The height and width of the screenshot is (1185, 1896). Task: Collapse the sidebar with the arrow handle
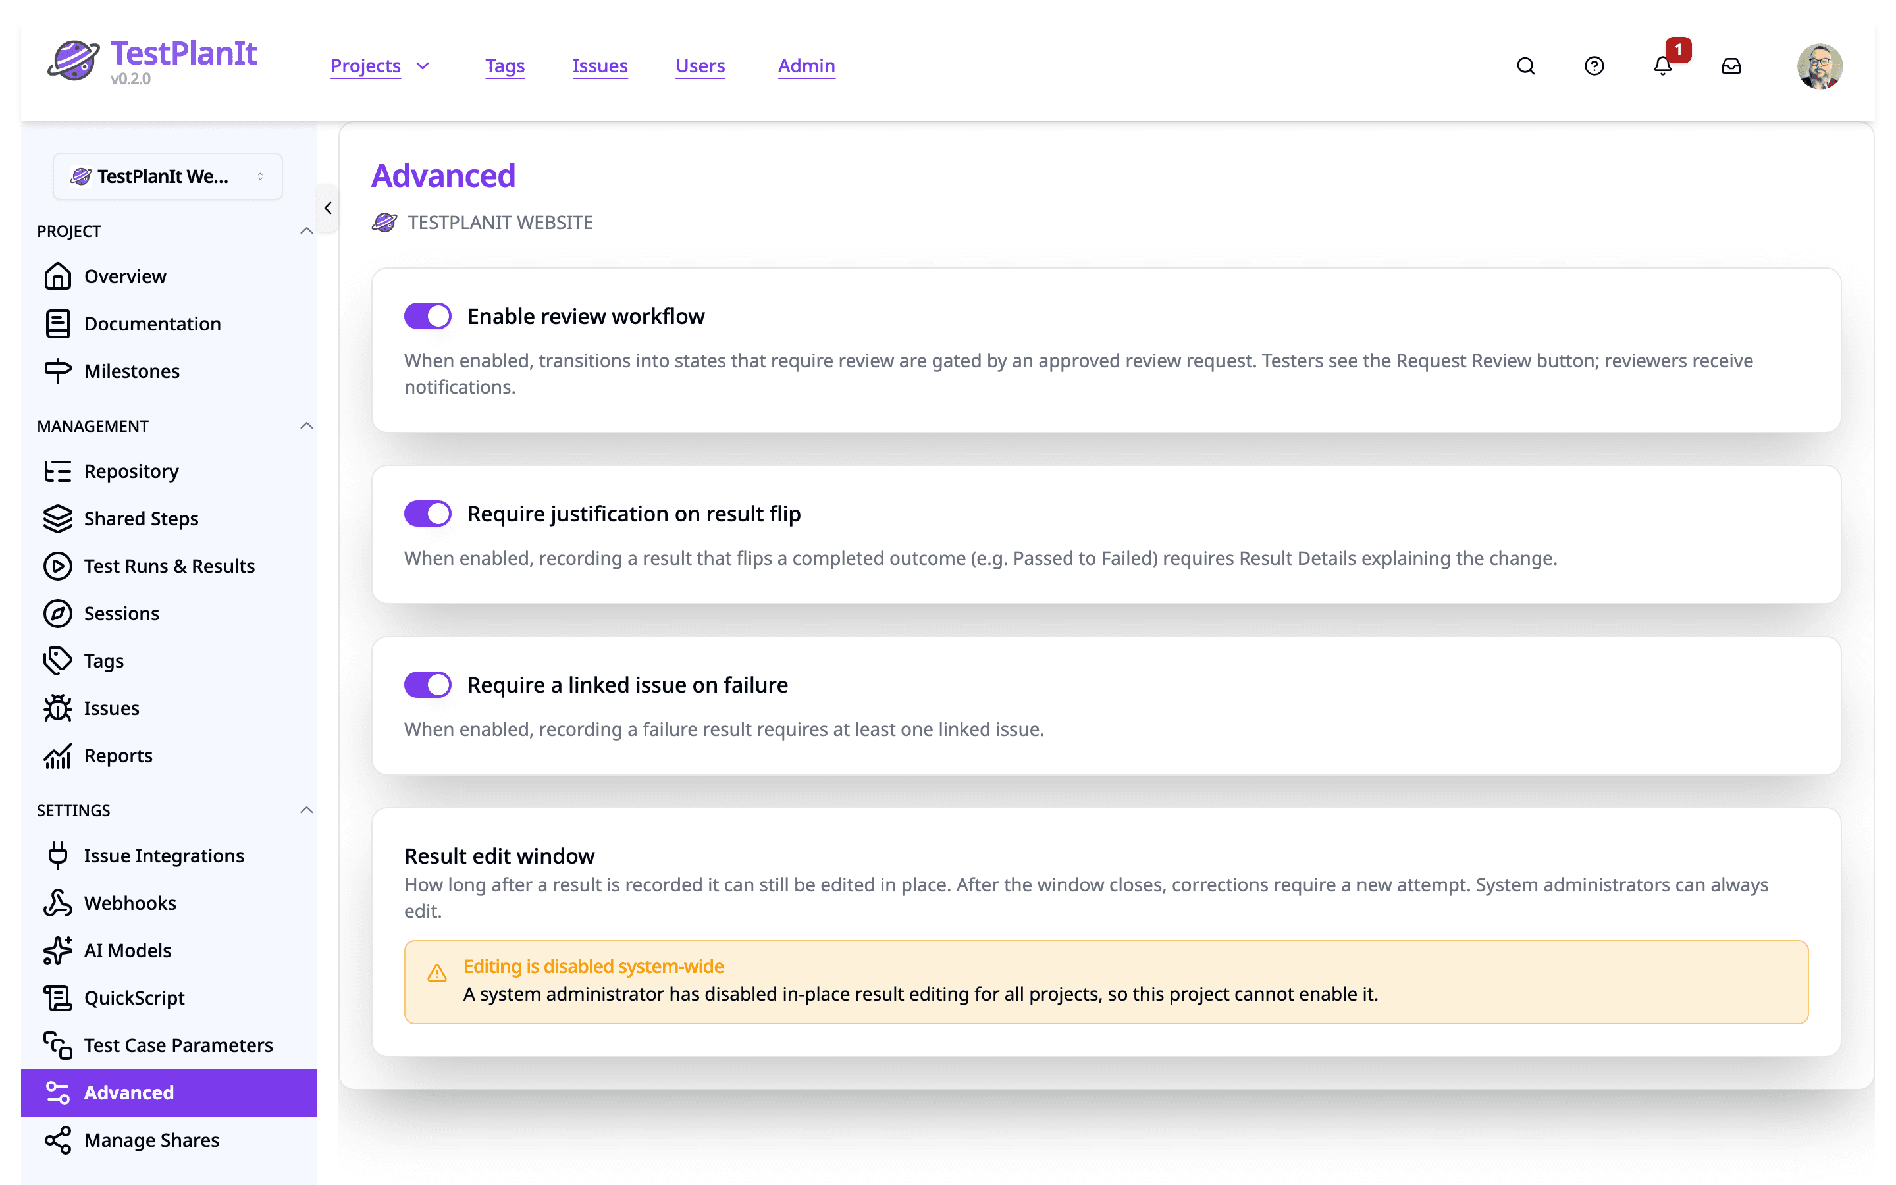327,207
